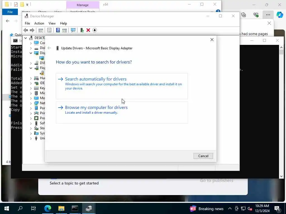The width and height of the screenshot is (286, 214).
Task: Switch to Microsoft Edge from the taskbar
Action: point(48,208)
